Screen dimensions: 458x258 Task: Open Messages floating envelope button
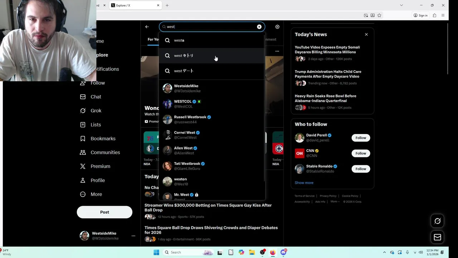click(437, 237)
